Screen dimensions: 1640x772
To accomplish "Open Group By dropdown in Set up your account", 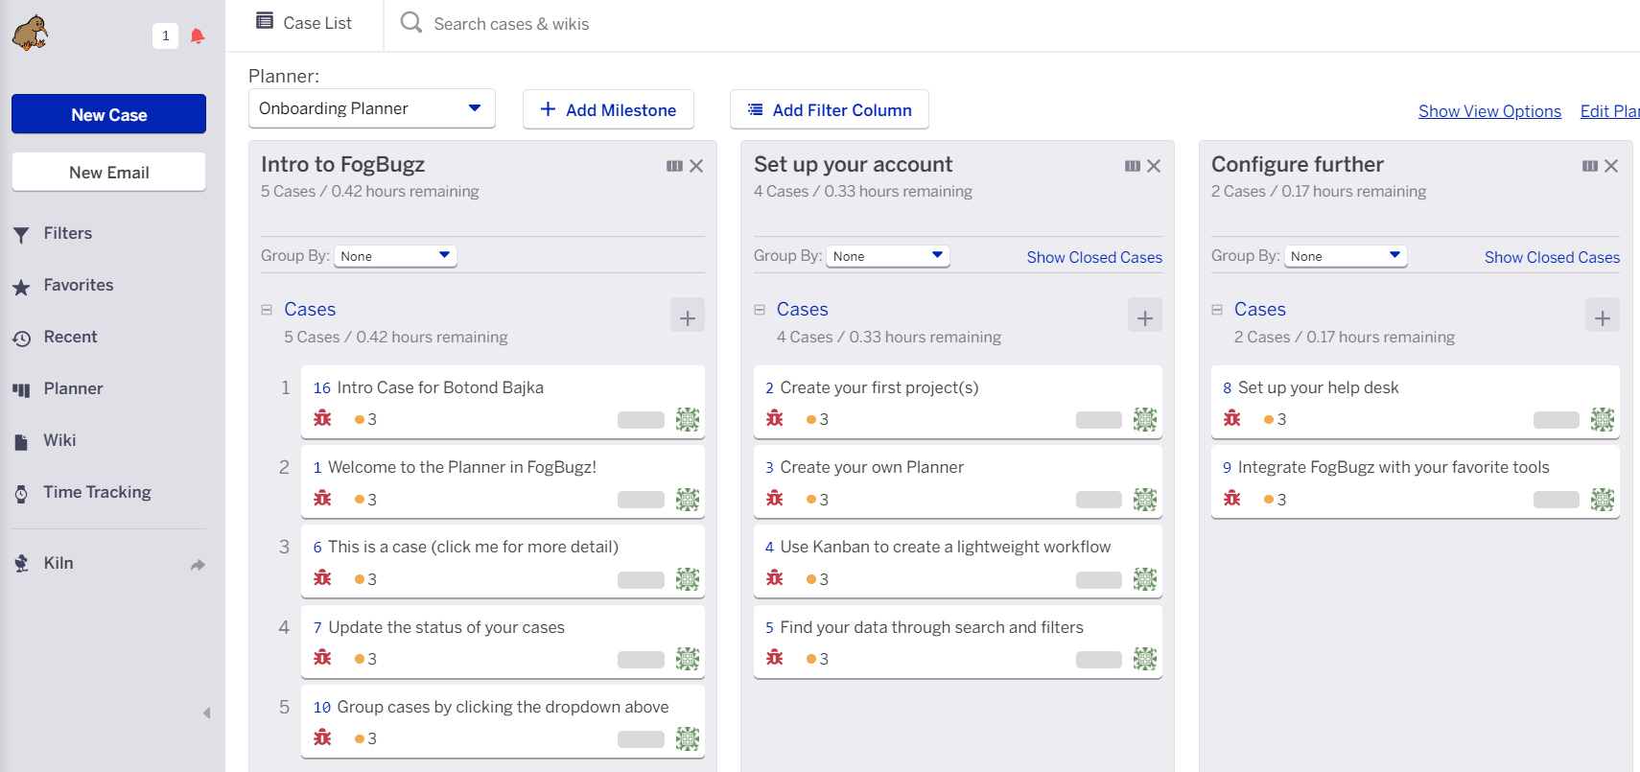I will click(x=888, y=256).
